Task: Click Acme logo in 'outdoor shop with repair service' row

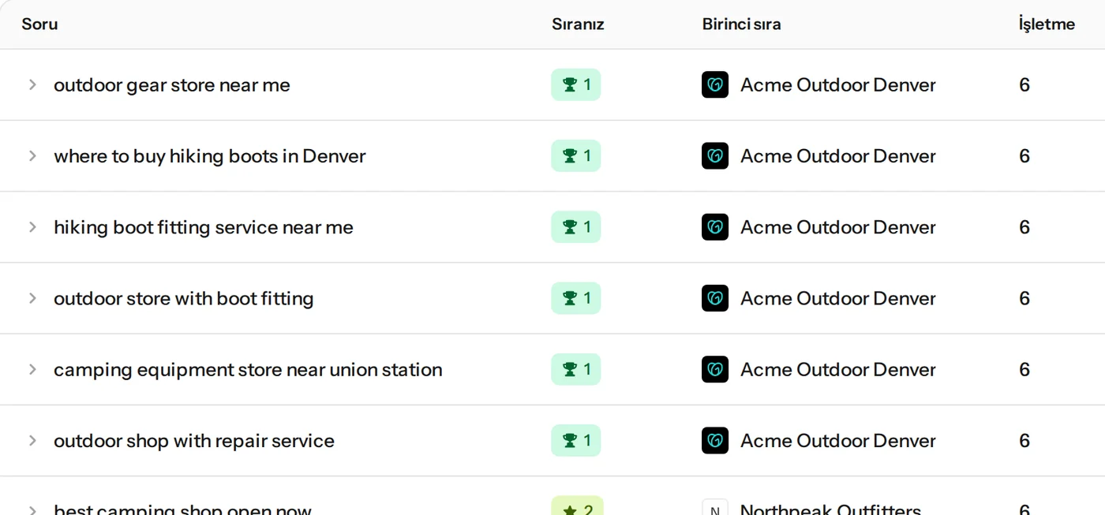Action: coord(715,440)
